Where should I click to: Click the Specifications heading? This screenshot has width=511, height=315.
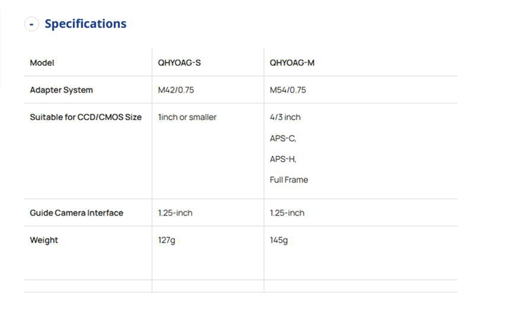(85, 24)
